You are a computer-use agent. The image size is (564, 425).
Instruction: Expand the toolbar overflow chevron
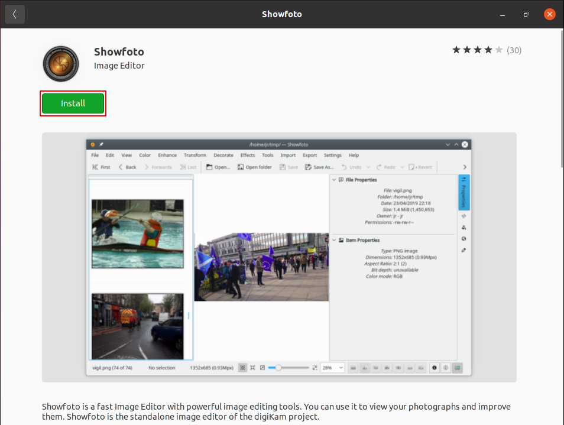click(465, 167)
